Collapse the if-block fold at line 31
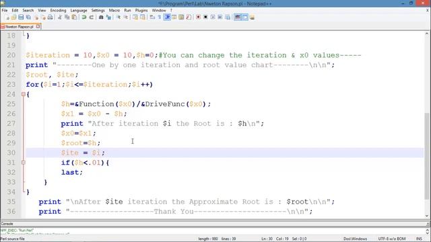This screenshot has width=431, height=242. pyautogui.click(x=24, y=163)
